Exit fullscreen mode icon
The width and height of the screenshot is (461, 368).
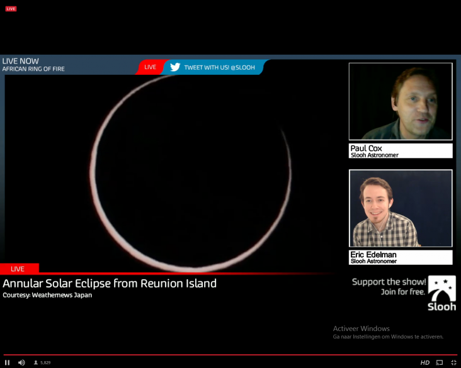pos(453,362)
